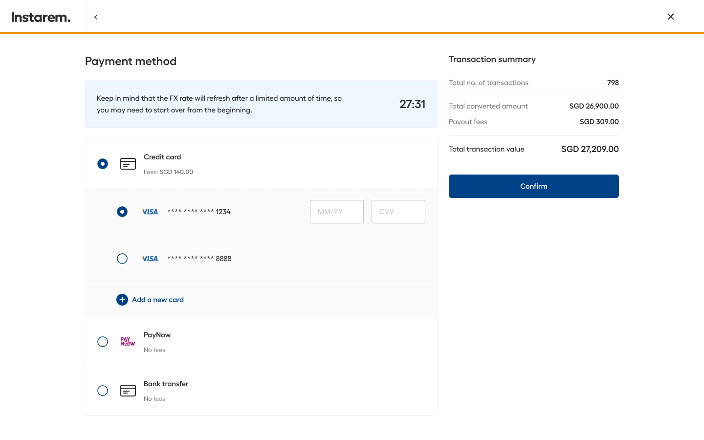
Task: Select card ending in 1234
Action: (122, 212)
